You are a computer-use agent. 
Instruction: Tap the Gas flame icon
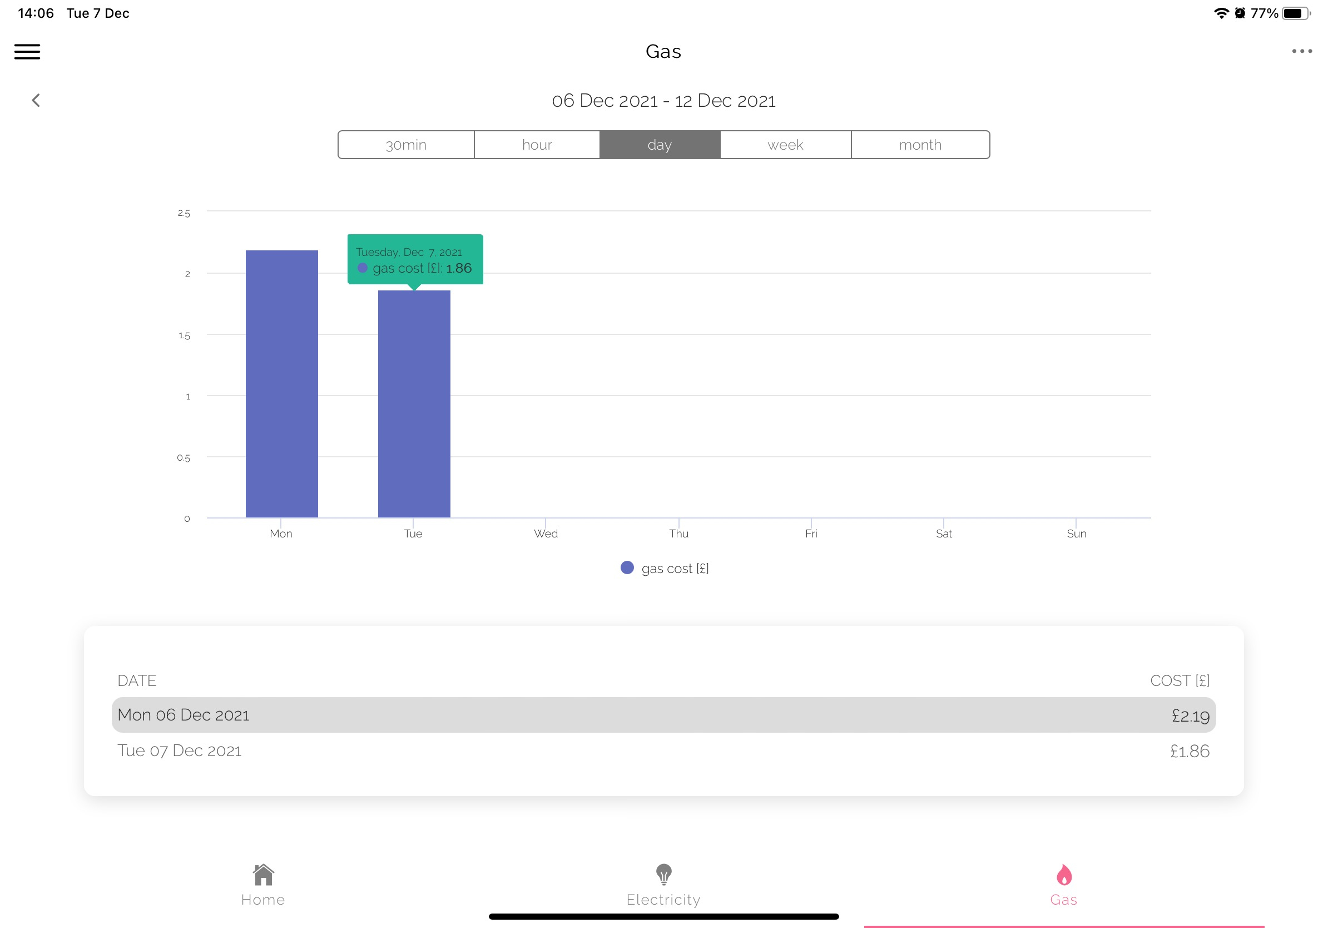(x=1064, y=875)
